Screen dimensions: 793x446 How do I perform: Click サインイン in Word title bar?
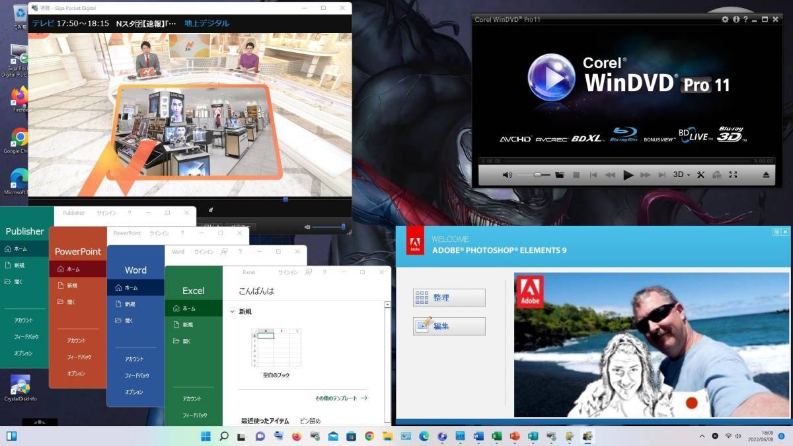[x=204, y=252]
